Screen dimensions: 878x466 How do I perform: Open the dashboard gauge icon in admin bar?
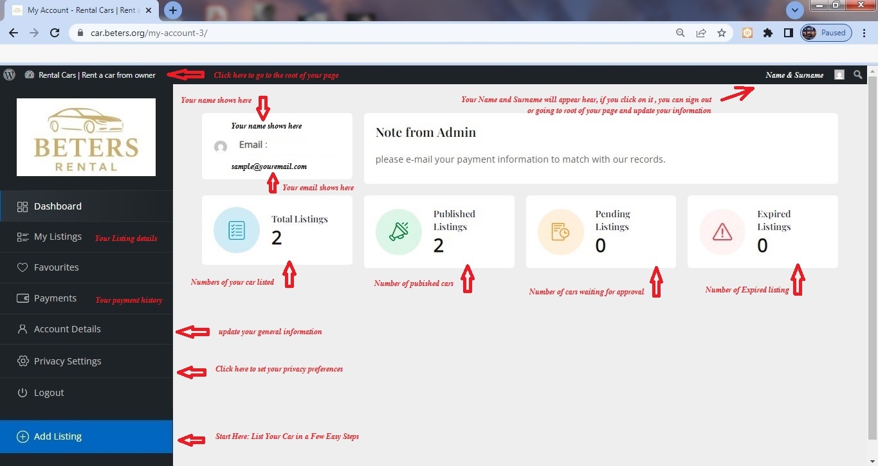29,75
